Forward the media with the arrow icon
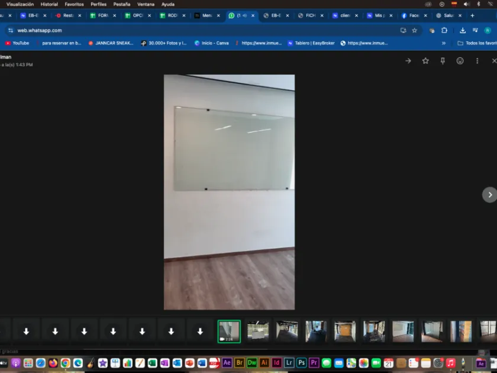This screenshot has width=497, height=373. [408, 61]
